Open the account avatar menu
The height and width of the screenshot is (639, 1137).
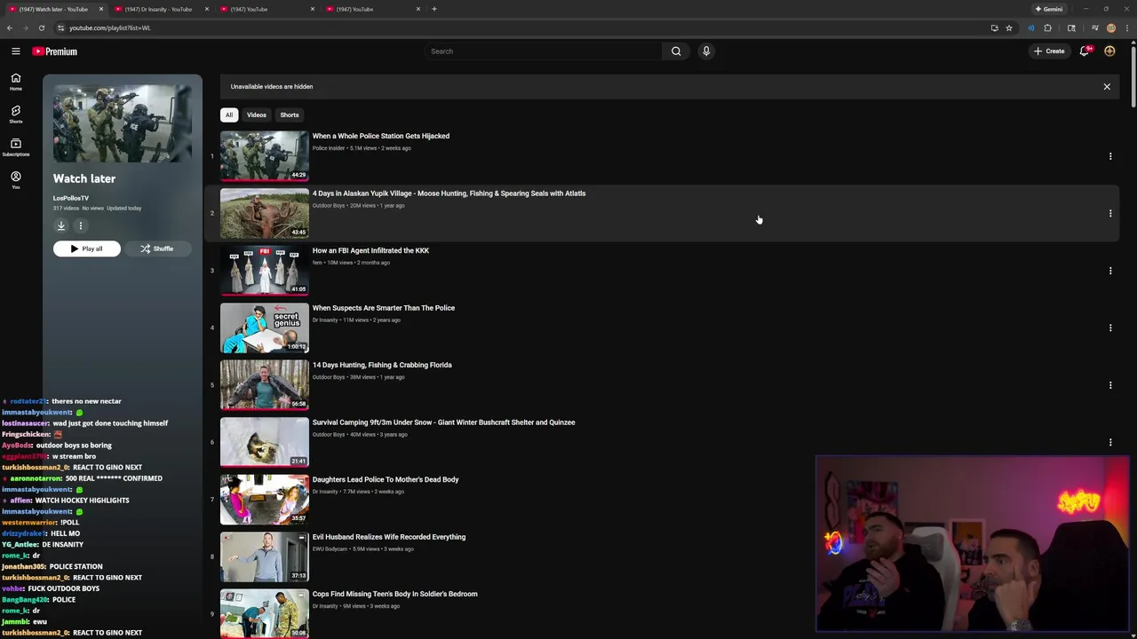pos(1109,51)
